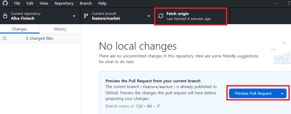Click the Allra-Fintech repository name
The width and height of the screenshot is (291, 114).
pyautogui.click(x=23, y=18)
